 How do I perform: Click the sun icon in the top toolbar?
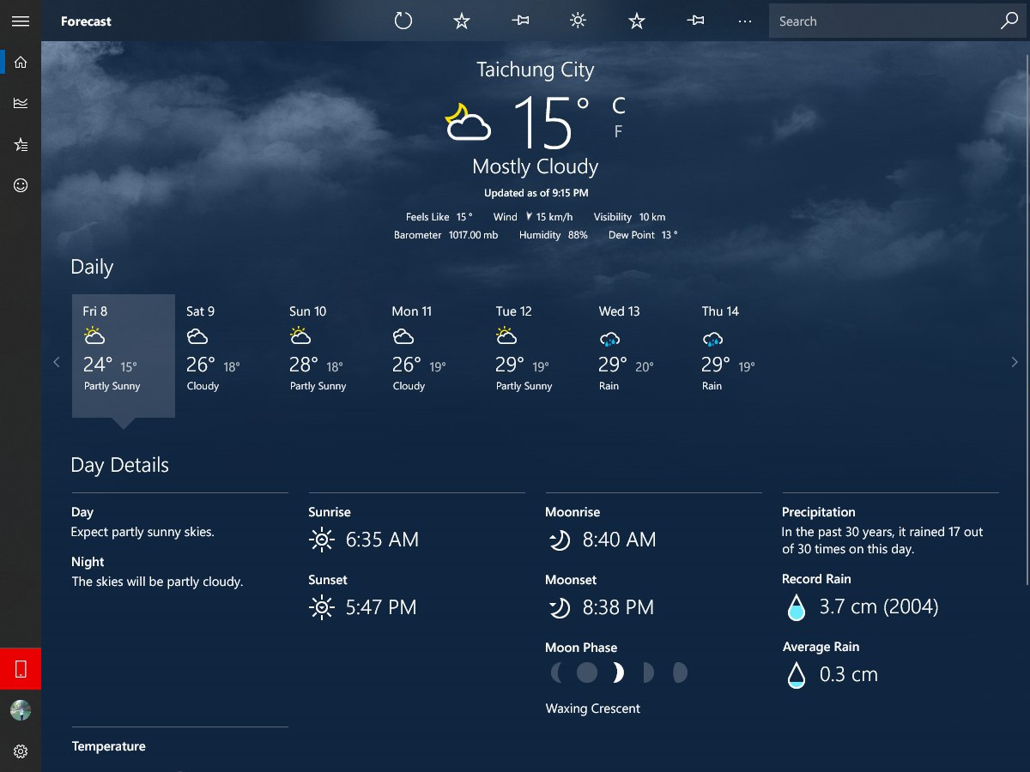(579, 21)
